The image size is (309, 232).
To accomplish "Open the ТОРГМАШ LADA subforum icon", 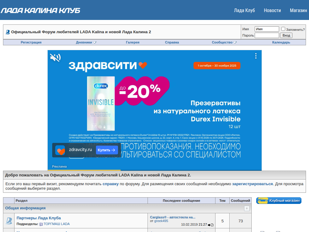I will [x=41, y=224].
